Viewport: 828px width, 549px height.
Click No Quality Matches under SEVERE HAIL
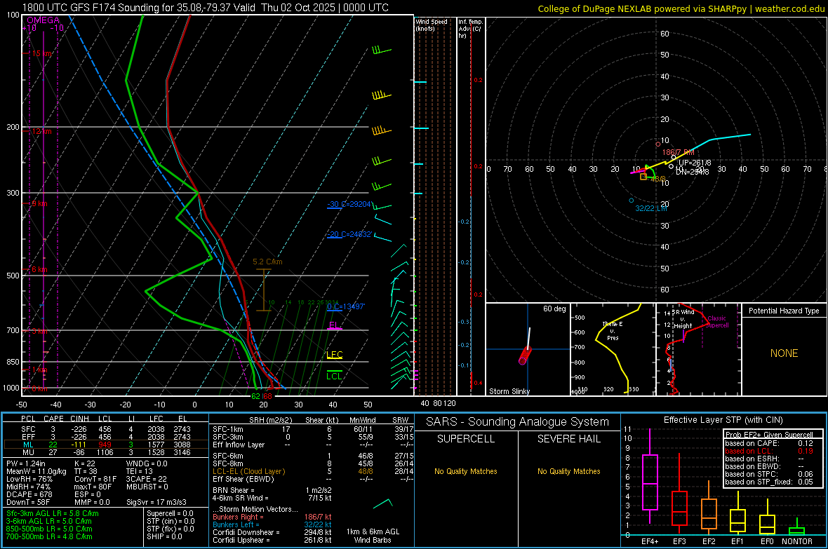point(568,471)
